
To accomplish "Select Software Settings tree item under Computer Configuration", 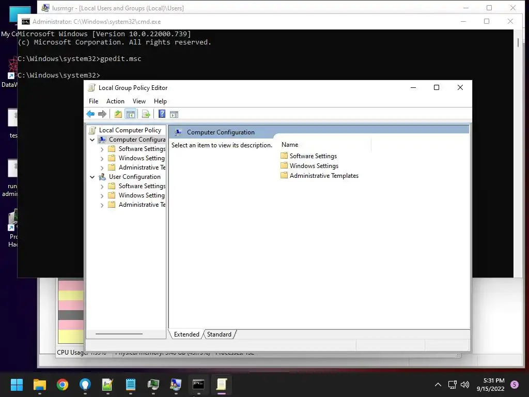I will pyautogui.click(x=136, y=148).
